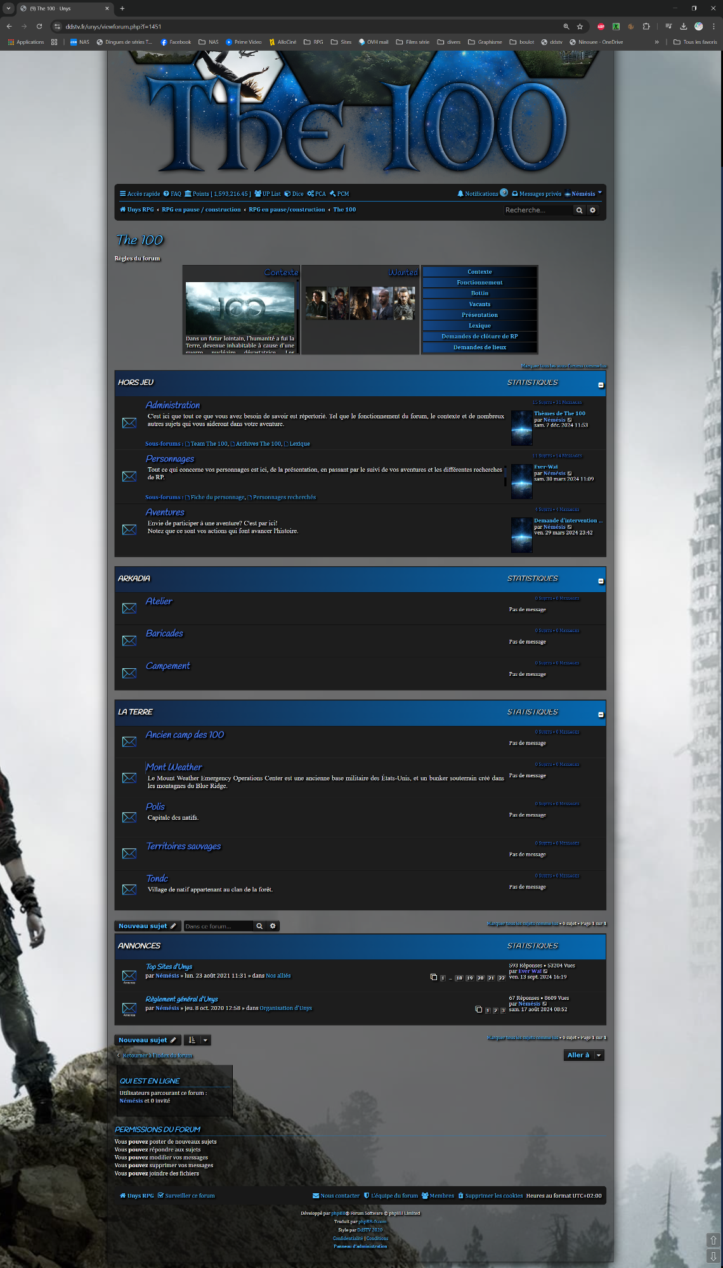The height and width of the screenshot is (1268, 723).
Task: Reload the page with the browser refresh icon
Action: point(39,27)
